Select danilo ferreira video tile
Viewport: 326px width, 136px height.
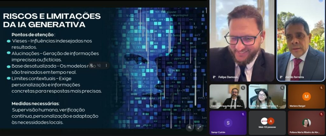[x=301, y=41]
